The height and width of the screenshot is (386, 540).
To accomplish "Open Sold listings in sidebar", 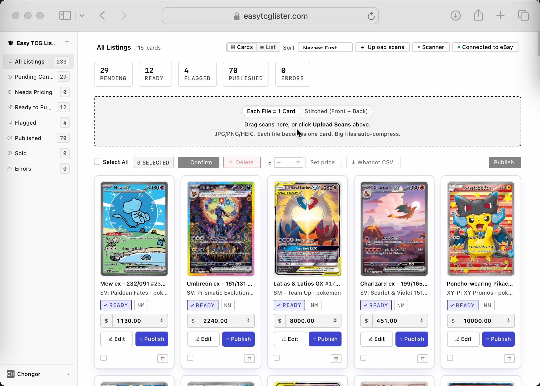I will tap(38, 153).
